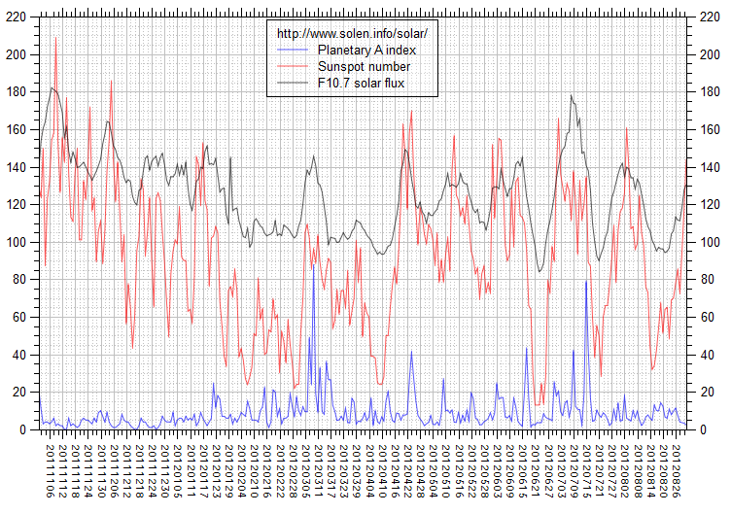Image resolution: width=731 pixels, height=514 pixels.
Task: Select the 'Sunspot number' legend label
Action: [365, 66]
